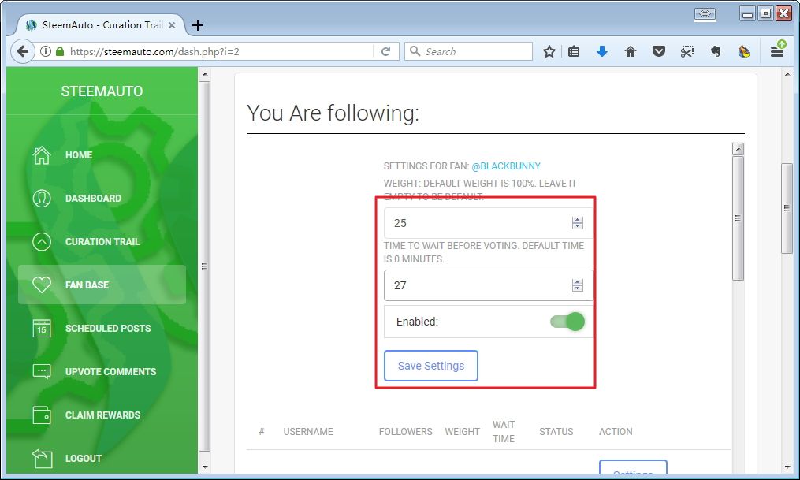Close the SteemAuto tab
The width and height of the screenshot is (800, 480).
172,25
